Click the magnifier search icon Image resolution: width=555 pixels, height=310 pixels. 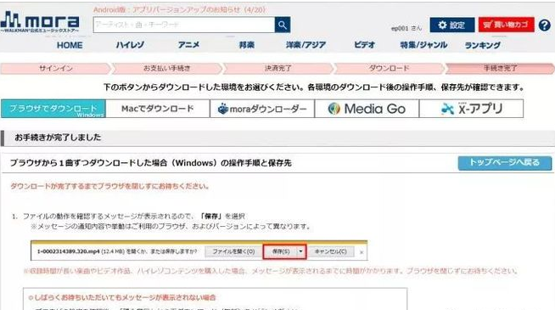coord(283,25)
